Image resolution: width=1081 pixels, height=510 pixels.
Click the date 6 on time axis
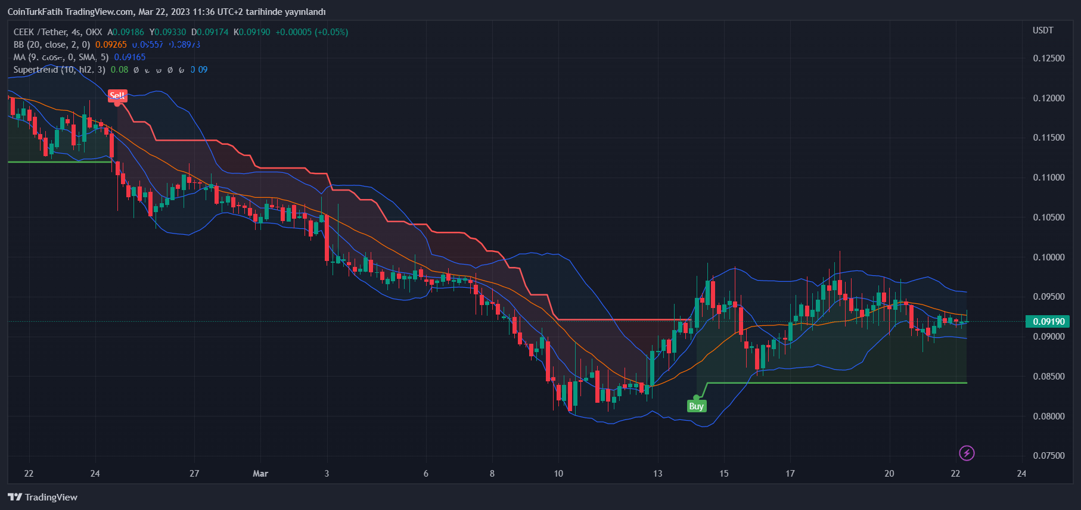(426, 474)
